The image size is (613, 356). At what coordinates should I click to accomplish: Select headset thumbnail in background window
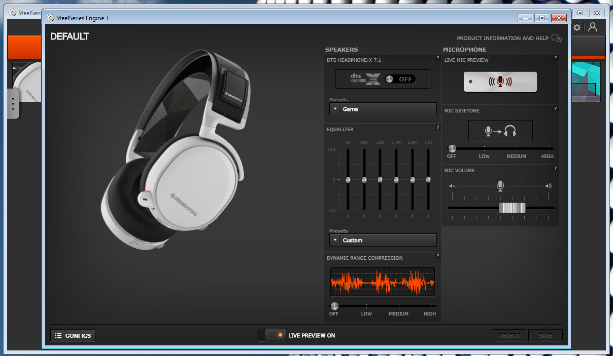[x=27, y=82]
